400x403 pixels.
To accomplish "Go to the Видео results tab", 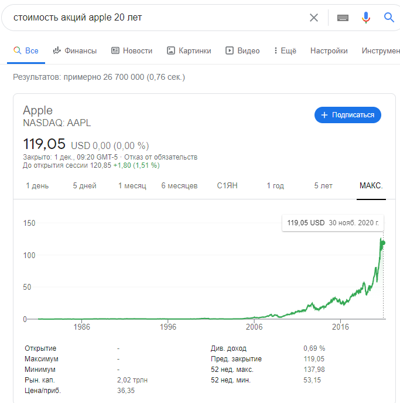I will pos(242,51).
